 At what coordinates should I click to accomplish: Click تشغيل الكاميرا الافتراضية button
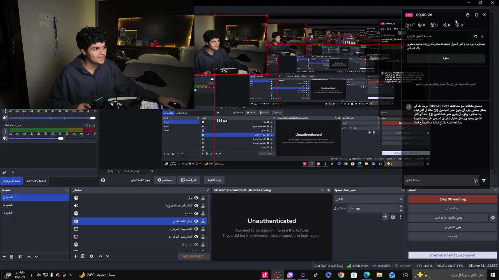coord(448,218)
